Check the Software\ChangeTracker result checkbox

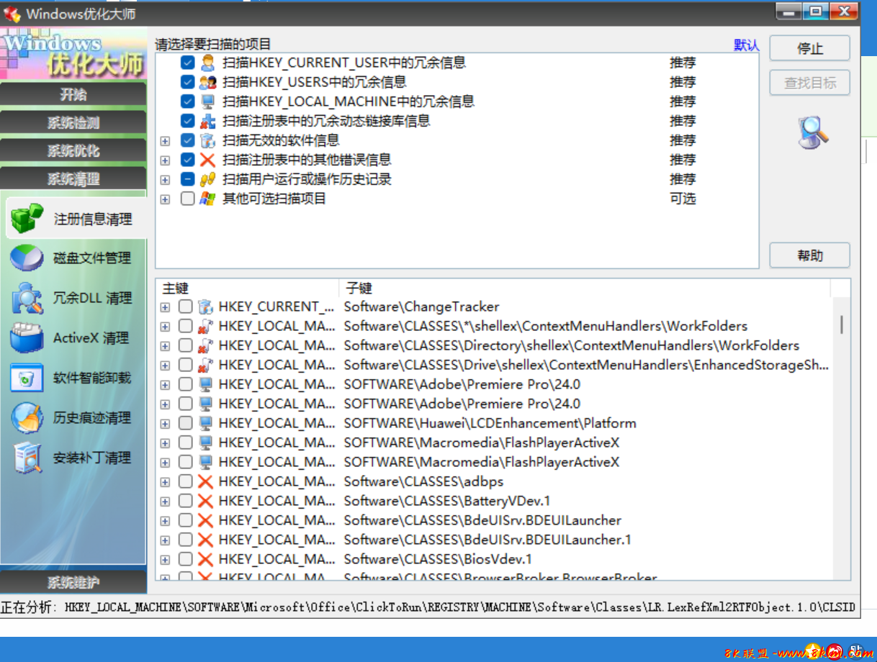[186, 307]
